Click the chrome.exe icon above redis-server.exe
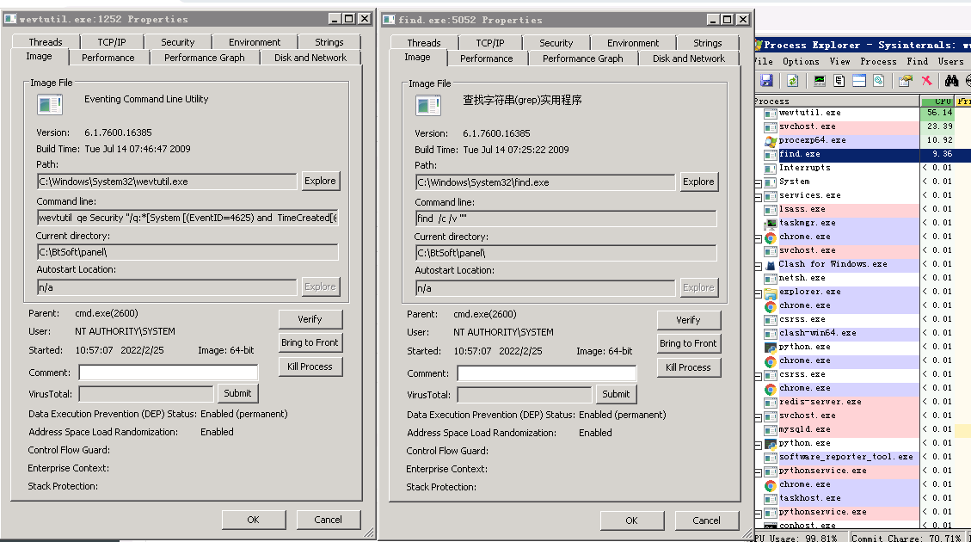 tap(771, 388)
